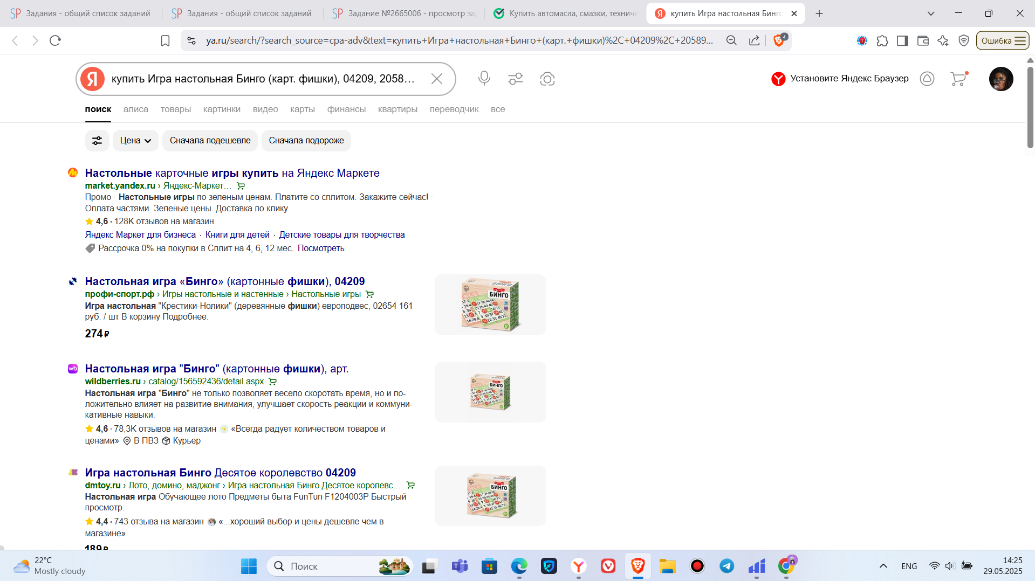This screenshot has height=581, width=1035.
Task: Open Telegram from the taskbar
Action: click(x=726, y=566)
